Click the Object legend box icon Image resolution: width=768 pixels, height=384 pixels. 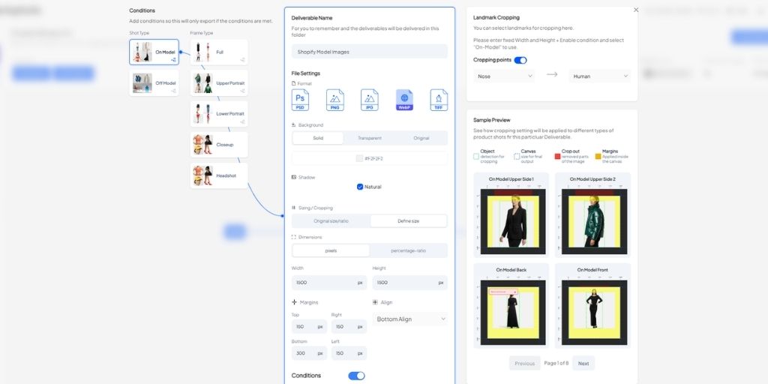pyautogui.click(x=476, y=156)
